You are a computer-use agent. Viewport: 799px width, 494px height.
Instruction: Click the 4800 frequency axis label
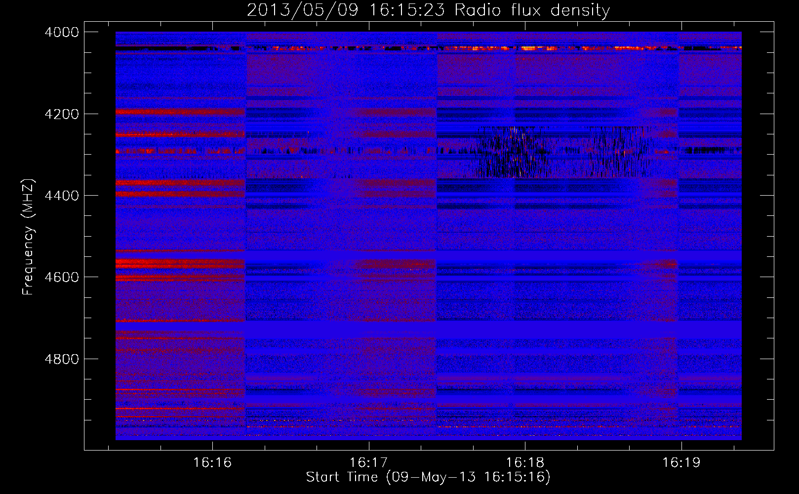tap(62, 359)
